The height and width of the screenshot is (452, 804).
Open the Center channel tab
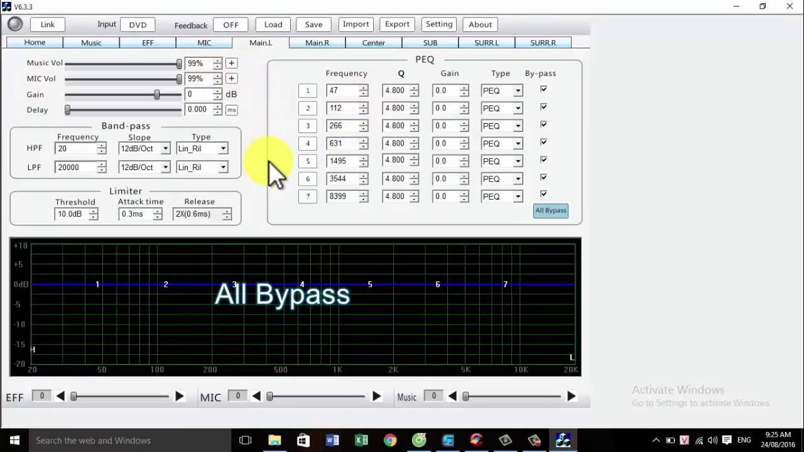pyautogui.click(x=374, y=43)
